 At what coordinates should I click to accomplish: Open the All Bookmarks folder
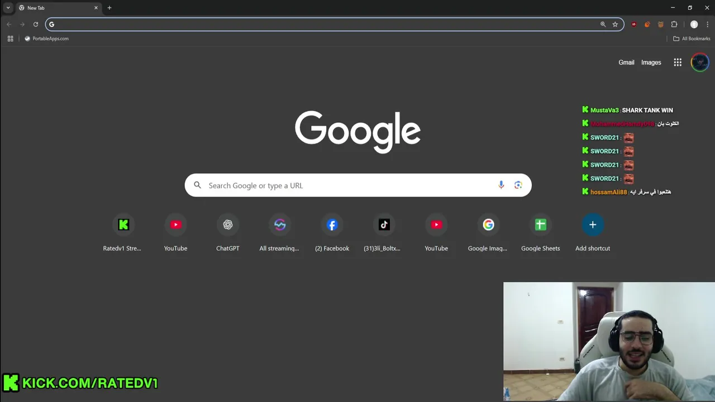click(692, 39)
